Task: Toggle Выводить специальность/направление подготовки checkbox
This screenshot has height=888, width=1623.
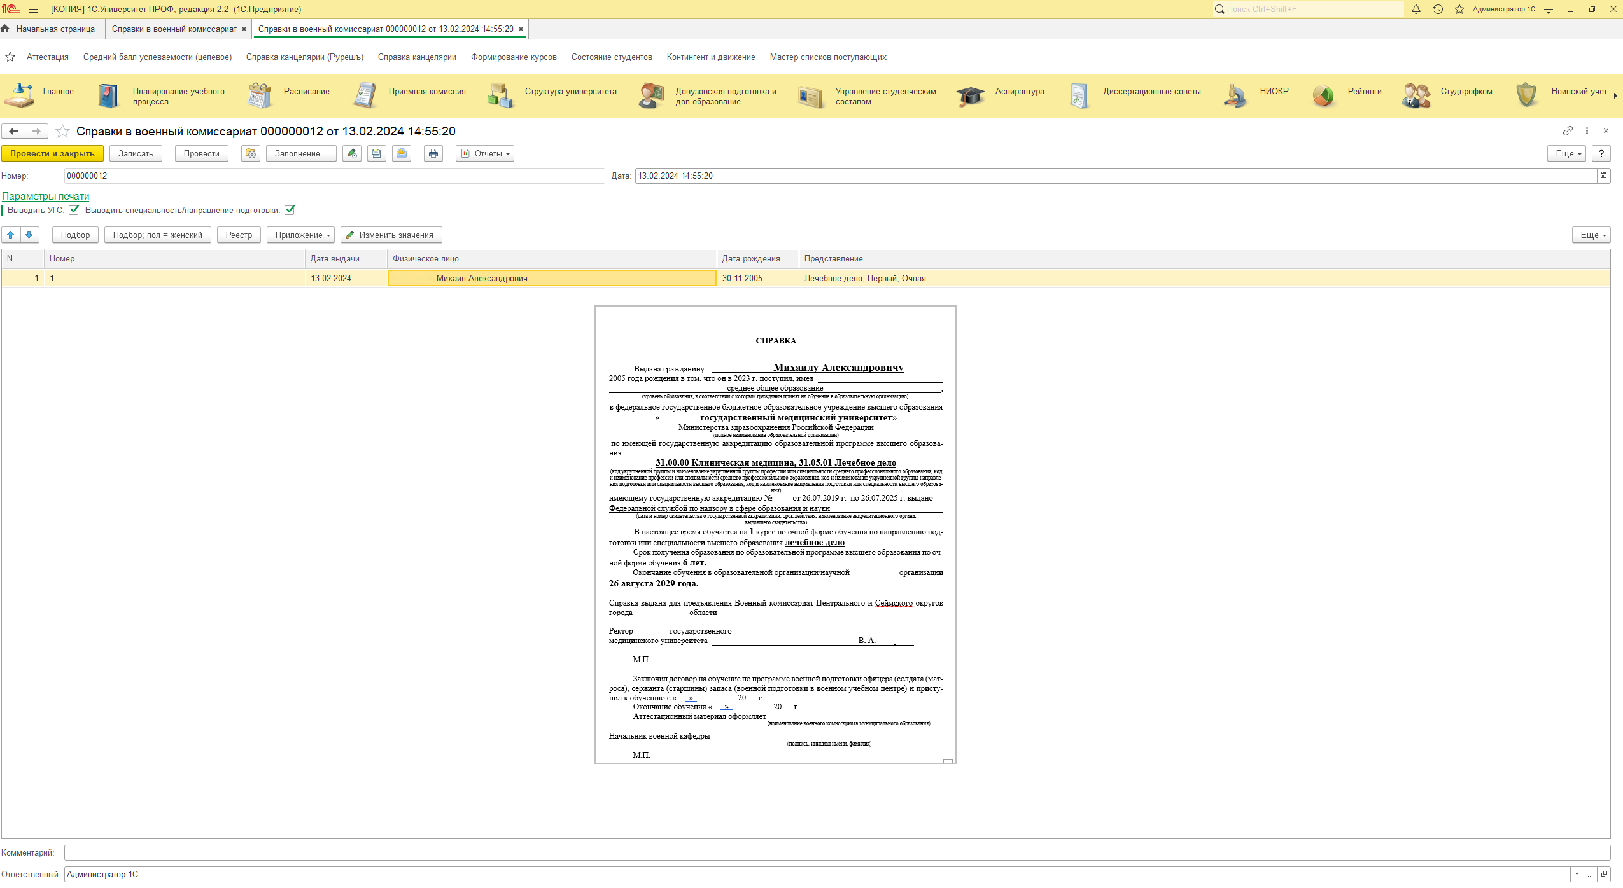Action: coord(290,210)
